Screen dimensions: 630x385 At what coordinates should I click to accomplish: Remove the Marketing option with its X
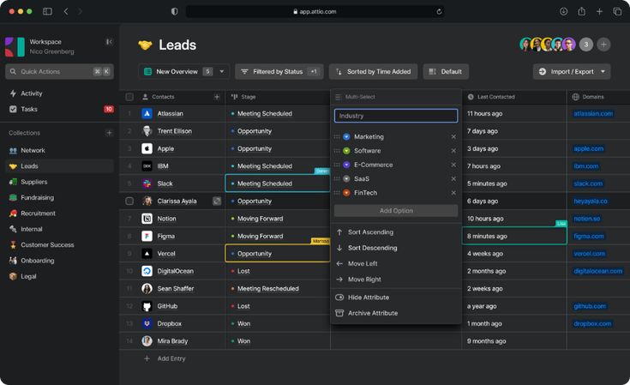click(x=453, y=136)
